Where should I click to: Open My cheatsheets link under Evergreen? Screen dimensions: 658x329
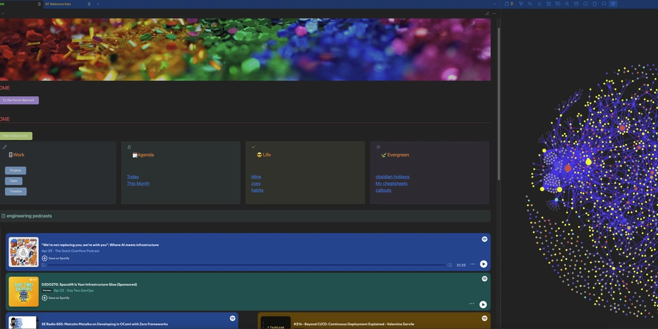click(392, 184)
